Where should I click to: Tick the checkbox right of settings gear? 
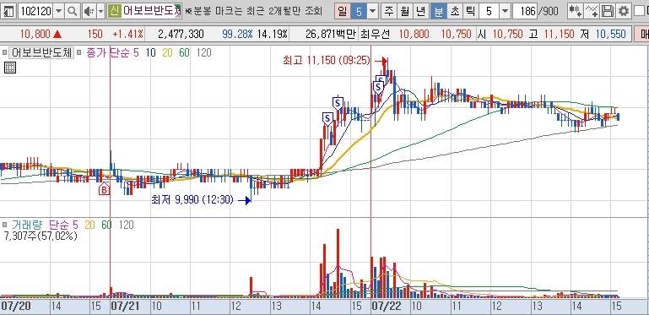click(x=640, y=11)
